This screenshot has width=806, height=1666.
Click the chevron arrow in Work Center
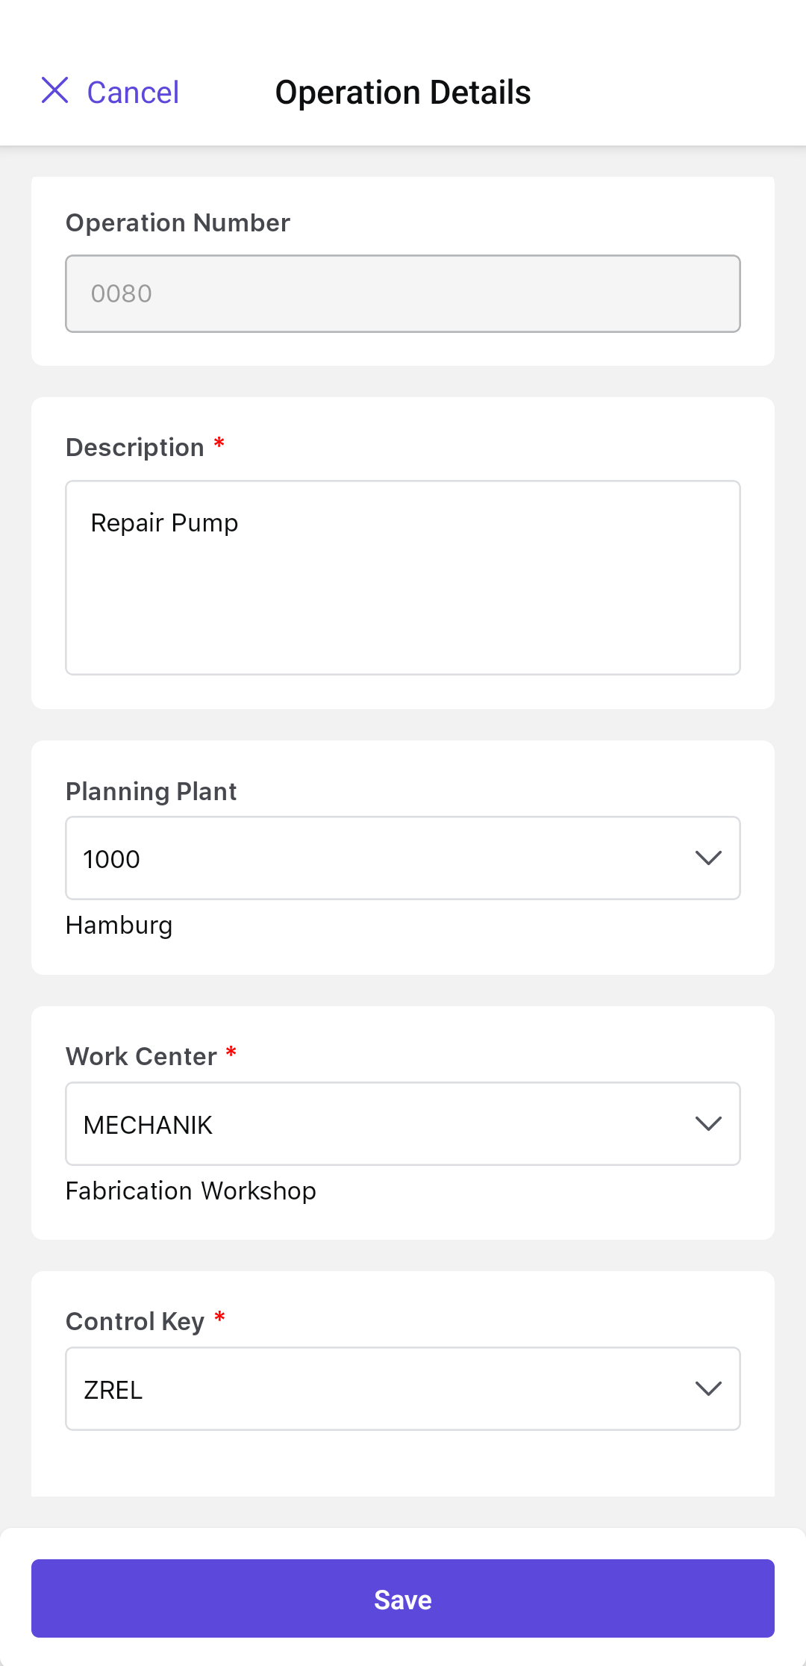point(708,1124)
